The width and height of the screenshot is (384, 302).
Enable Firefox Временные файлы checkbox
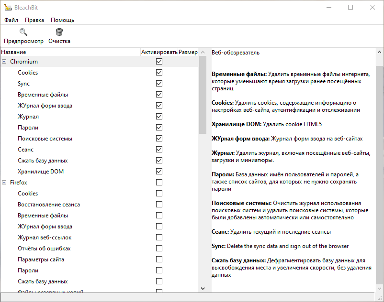(159, 216)
